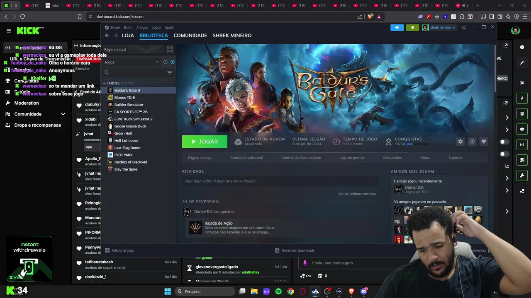Collapse the TODOS games category
This screenshot has height=298, width=531.
click(x=105, y=83)
